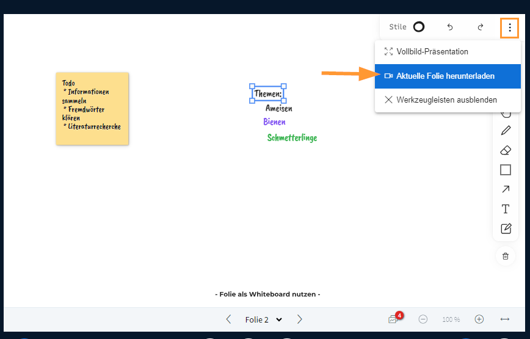This screenshot has height=339, width=530.
Task: Toggle multi-user whiteboard icon with badge
Action: point(393,319)
